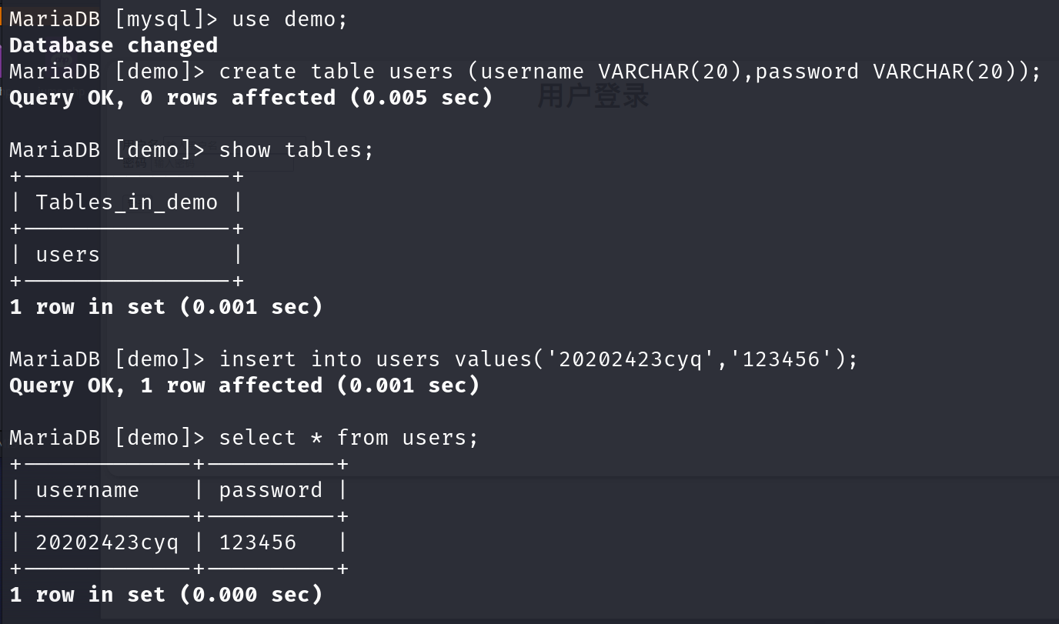Click the '20202423cyq' cell in result table
The height and width of the screenshot is (624, 1059).
tap(107, 542)
